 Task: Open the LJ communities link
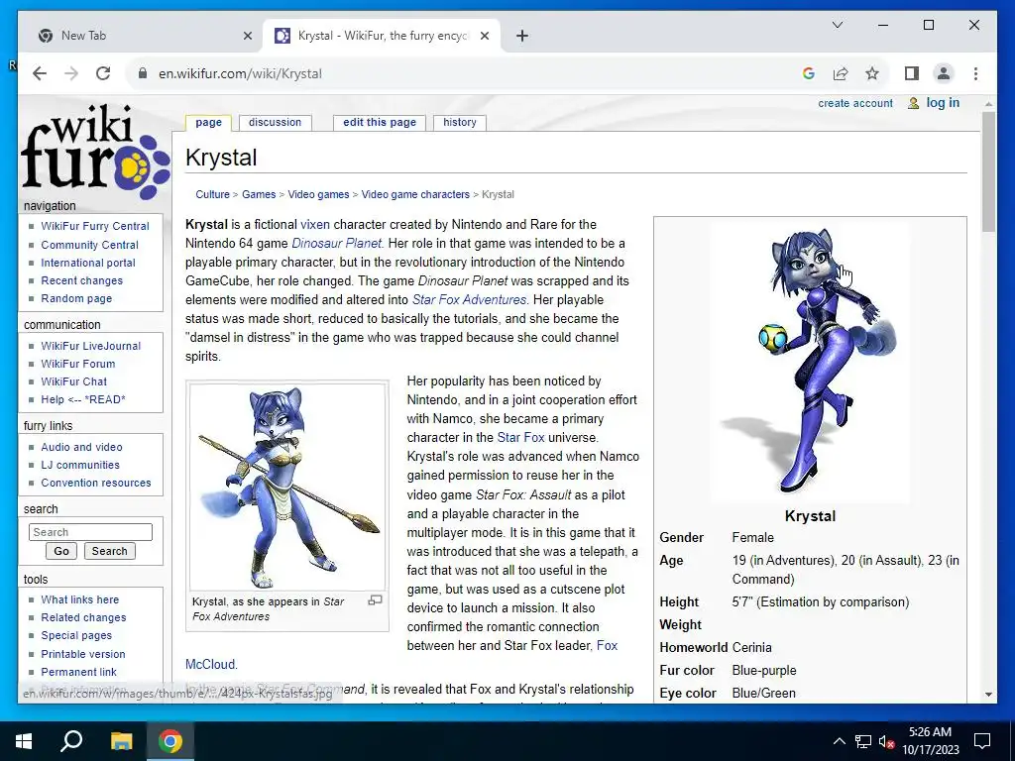point(80,466)
